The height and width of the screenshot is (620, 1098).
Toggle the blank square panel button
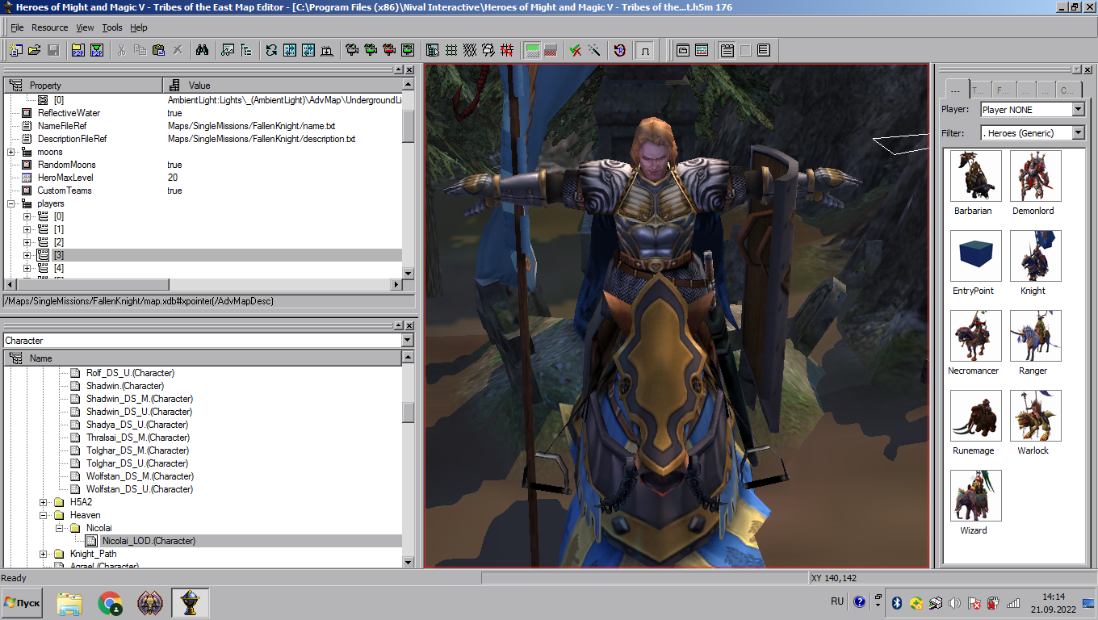(x=745, y=50)
